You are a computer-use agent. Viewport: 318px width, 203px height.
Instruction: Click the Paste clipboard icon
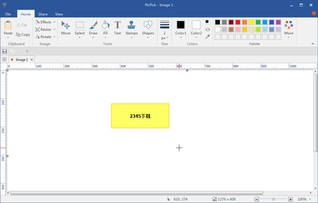(8, 25)
